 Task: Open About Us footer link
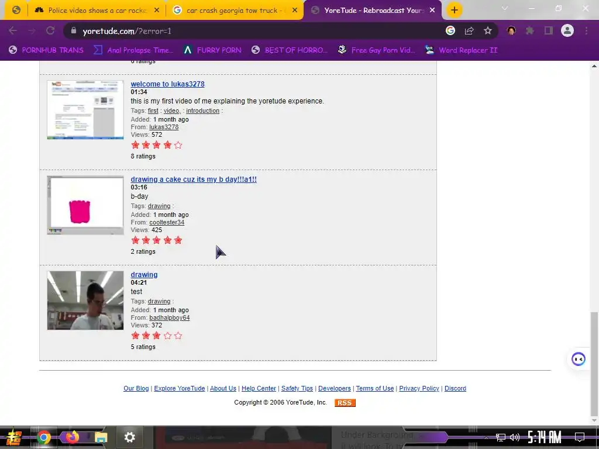pos(223,388)
